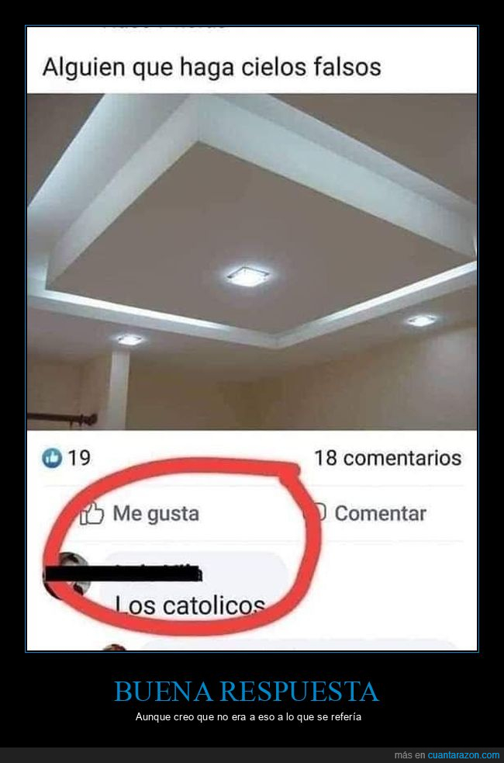
Task: Click the BUENA RESPUESTA title
Action: pos(247,692)
